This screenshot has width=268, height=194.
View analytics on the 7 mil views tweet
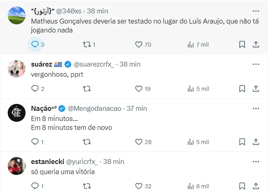point(191,44)
